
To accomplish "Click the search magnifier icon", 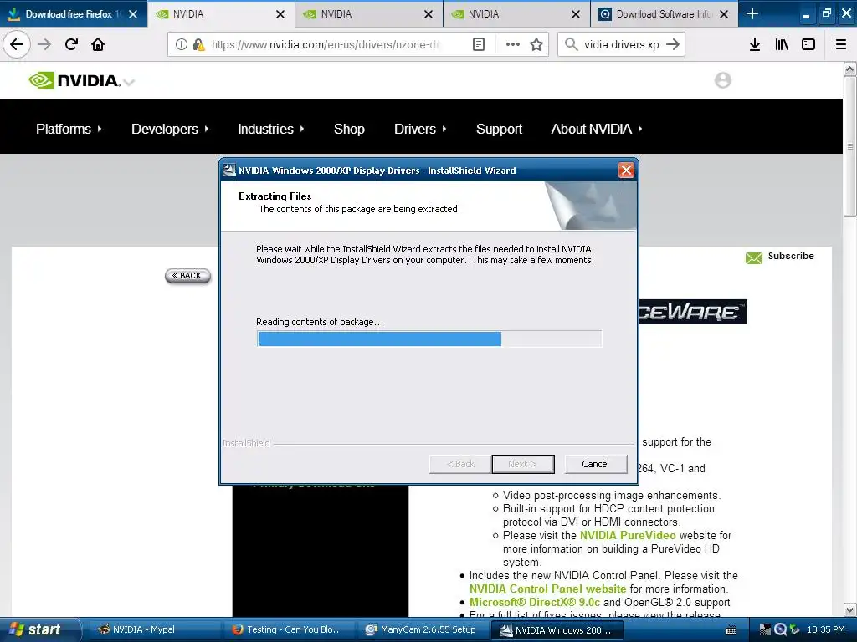I will 571,44.
